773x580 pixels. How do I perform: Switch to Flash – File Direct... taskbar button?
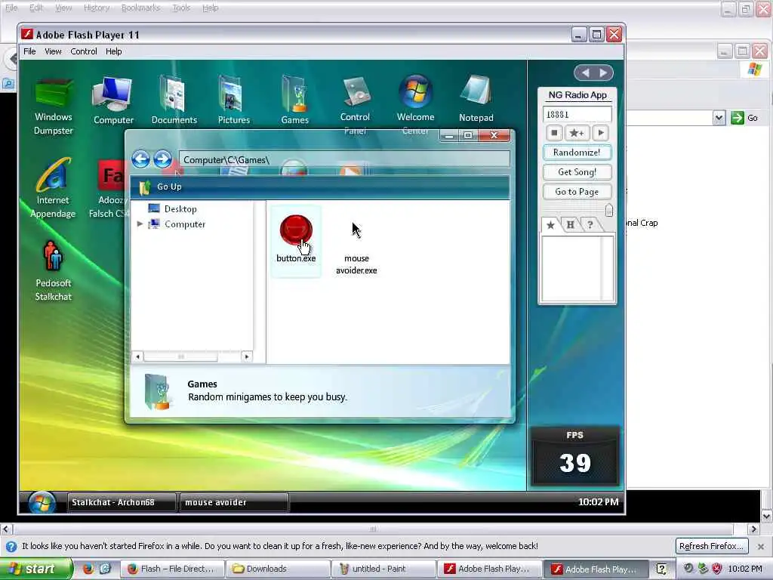pyautogui.click(x=172, y=569)
